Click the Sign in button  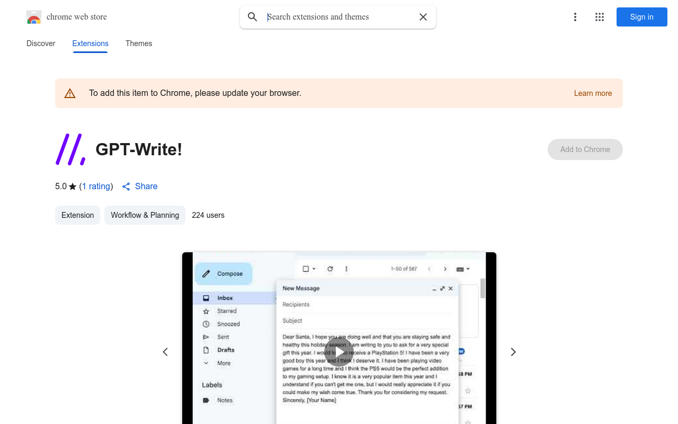642,17
